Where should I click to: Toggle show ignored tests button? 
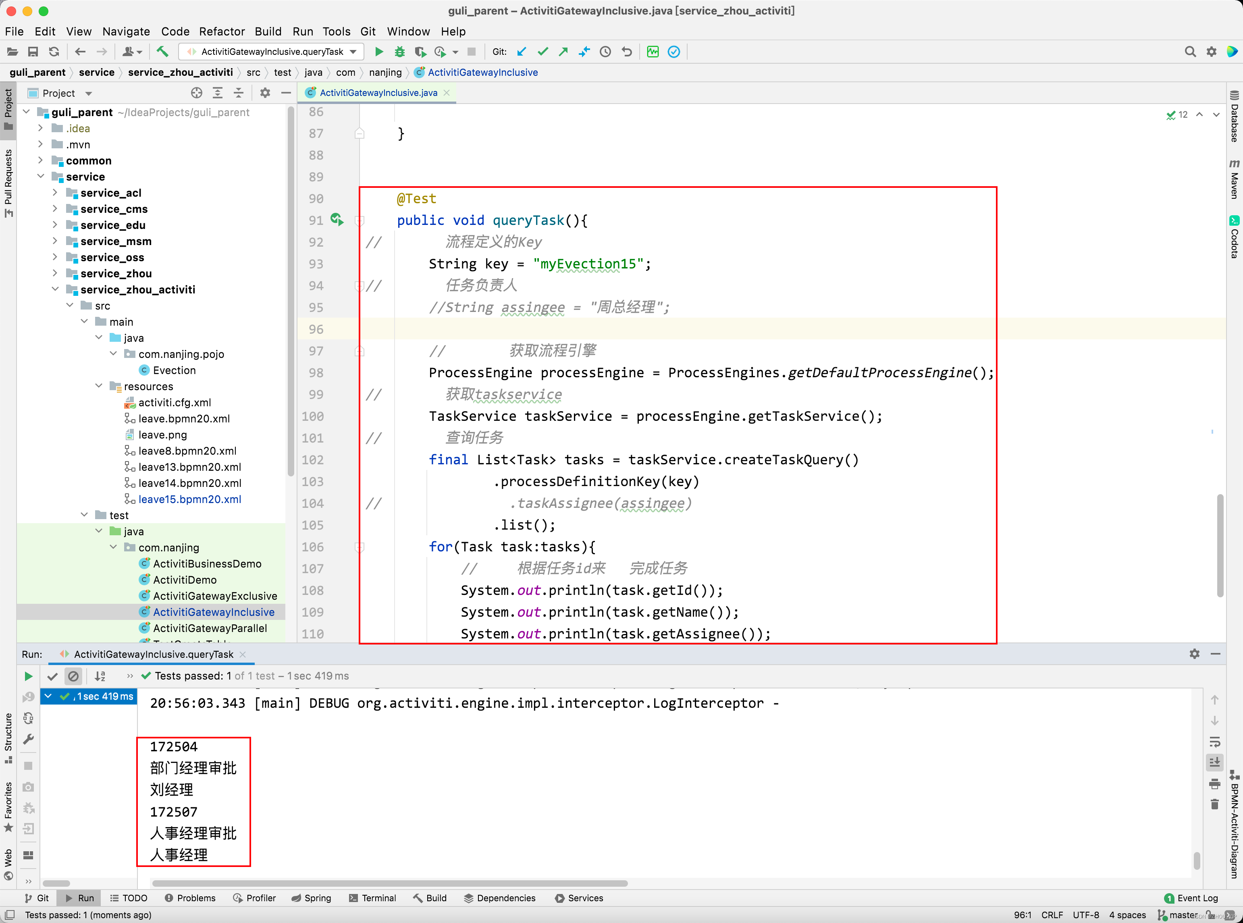pyautogui.click(x=73, y=676)
